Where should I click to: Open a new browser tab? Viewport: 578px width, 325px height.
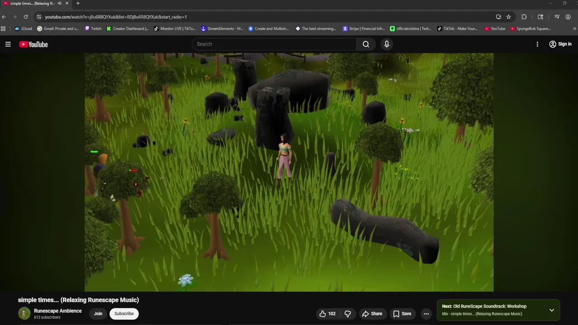point(78,3)
